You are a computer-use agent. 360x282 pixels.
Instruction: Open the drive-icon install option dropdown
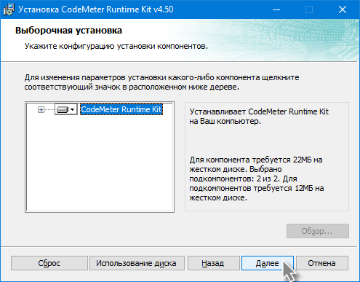point(66,110)
